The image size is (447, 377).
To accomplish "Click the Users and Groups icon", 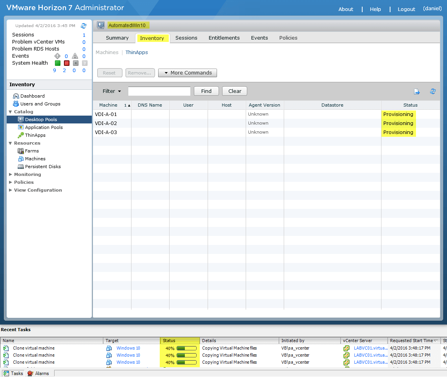I will (x=16, y=104).
